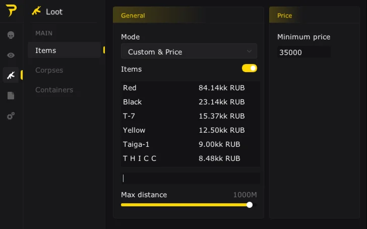Select the Taiga-1 item row
This screenshot has height=229, width=367.
coord(190,144)
